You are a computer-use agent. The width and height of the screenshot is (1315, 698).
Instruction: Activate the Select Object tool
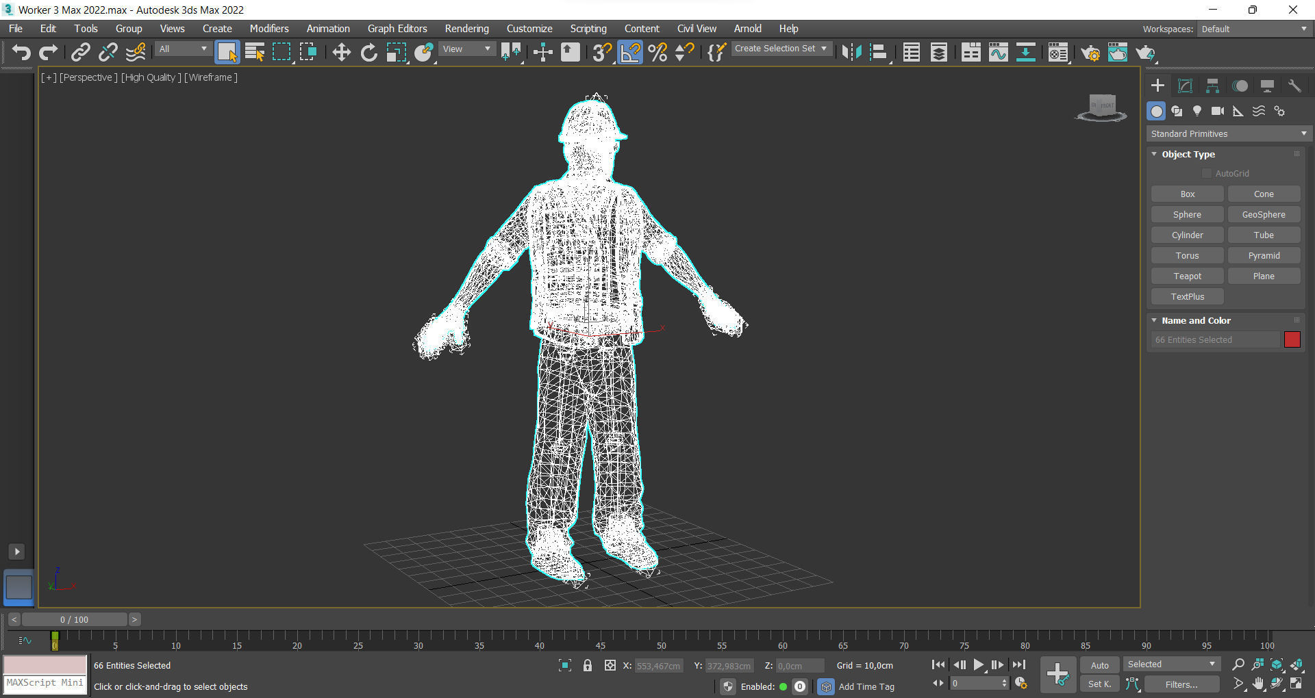(227, 53)
